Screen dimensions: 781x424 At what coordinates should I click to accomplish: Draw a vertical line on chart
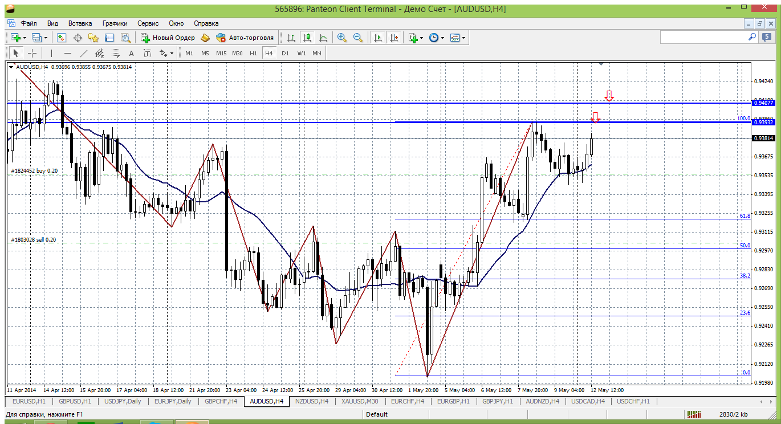click(51, 53)
